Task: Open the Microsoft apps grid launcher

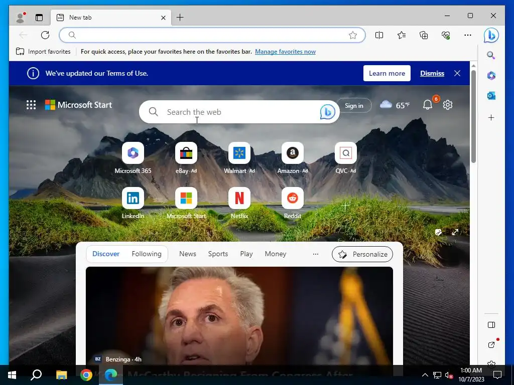Action: (x=31, y=105)
